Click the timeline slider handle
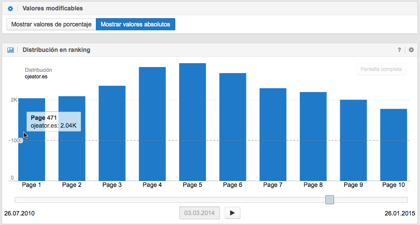420x225 pixels. pyautogui.click(x=330, y=199)
